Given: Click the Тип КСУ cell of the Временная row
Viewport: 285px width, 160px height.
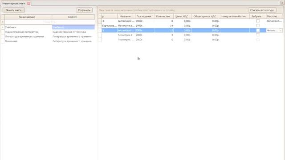Looking at the screenshot, I should coord(73,41).
